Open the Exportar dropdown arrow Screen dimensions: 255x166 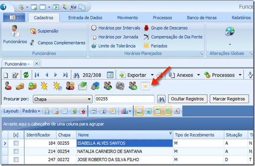point(152,75)
